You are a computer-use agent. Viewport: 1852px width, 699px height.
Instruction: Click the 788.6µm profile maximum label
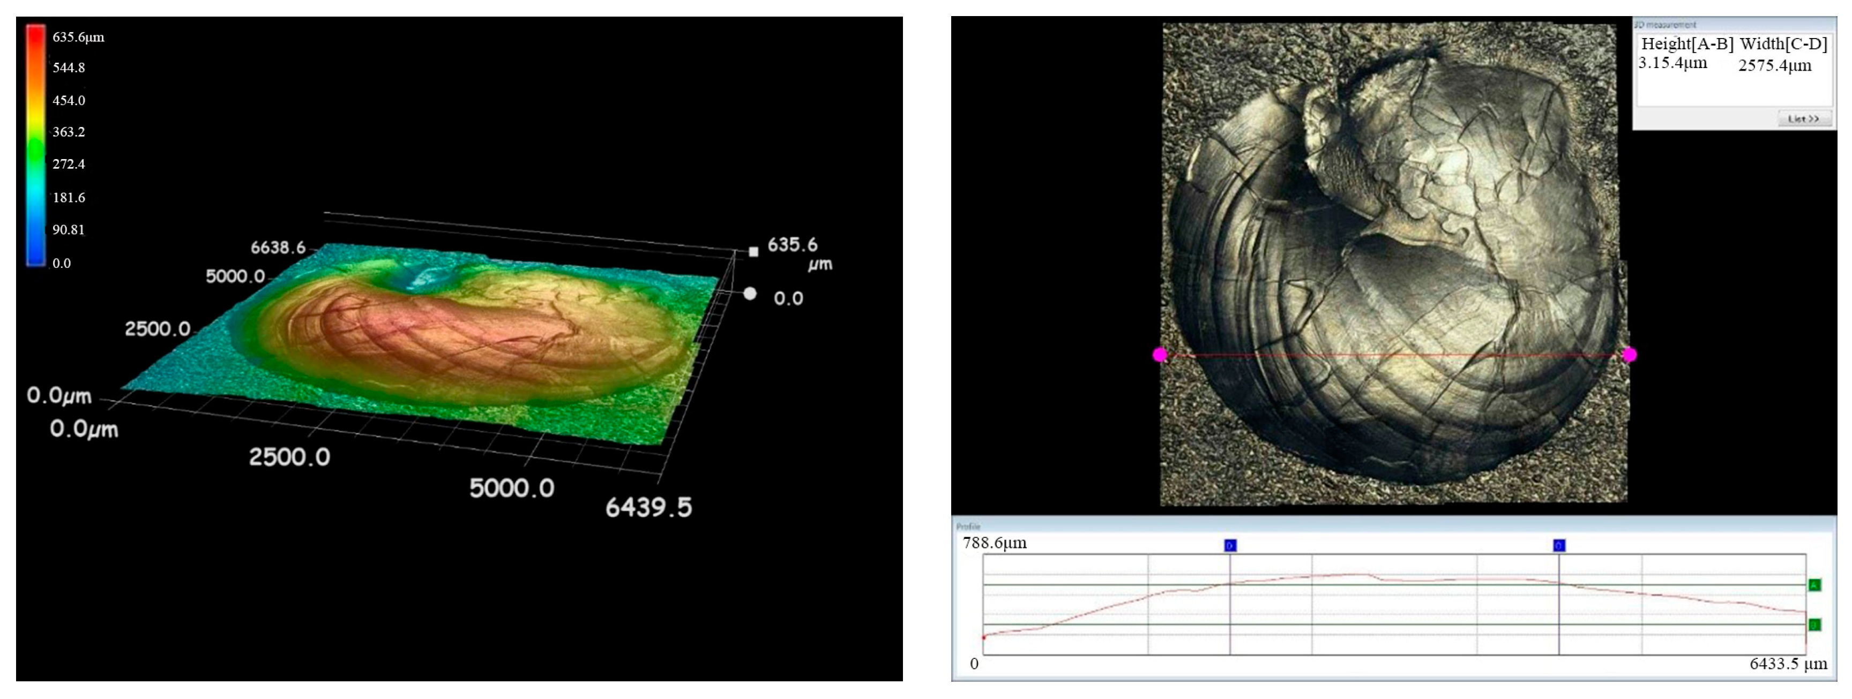pos(995,543)
